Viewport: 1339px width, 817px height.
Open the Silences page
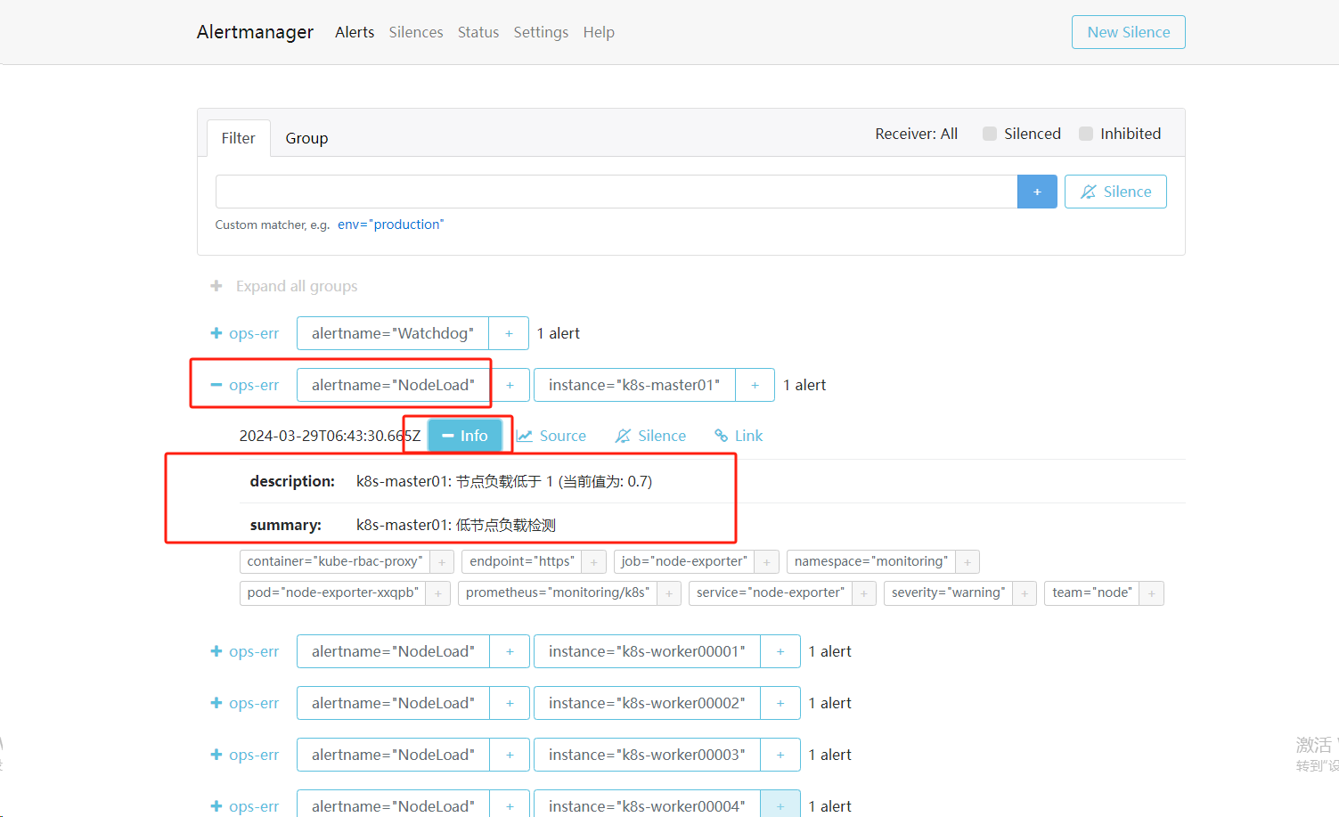pos(416,32)
